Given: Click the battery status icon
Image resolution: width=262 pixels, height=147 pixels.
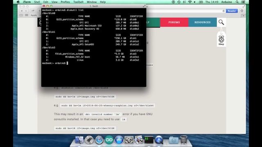Looking at the screenshot, I should 201,2.
